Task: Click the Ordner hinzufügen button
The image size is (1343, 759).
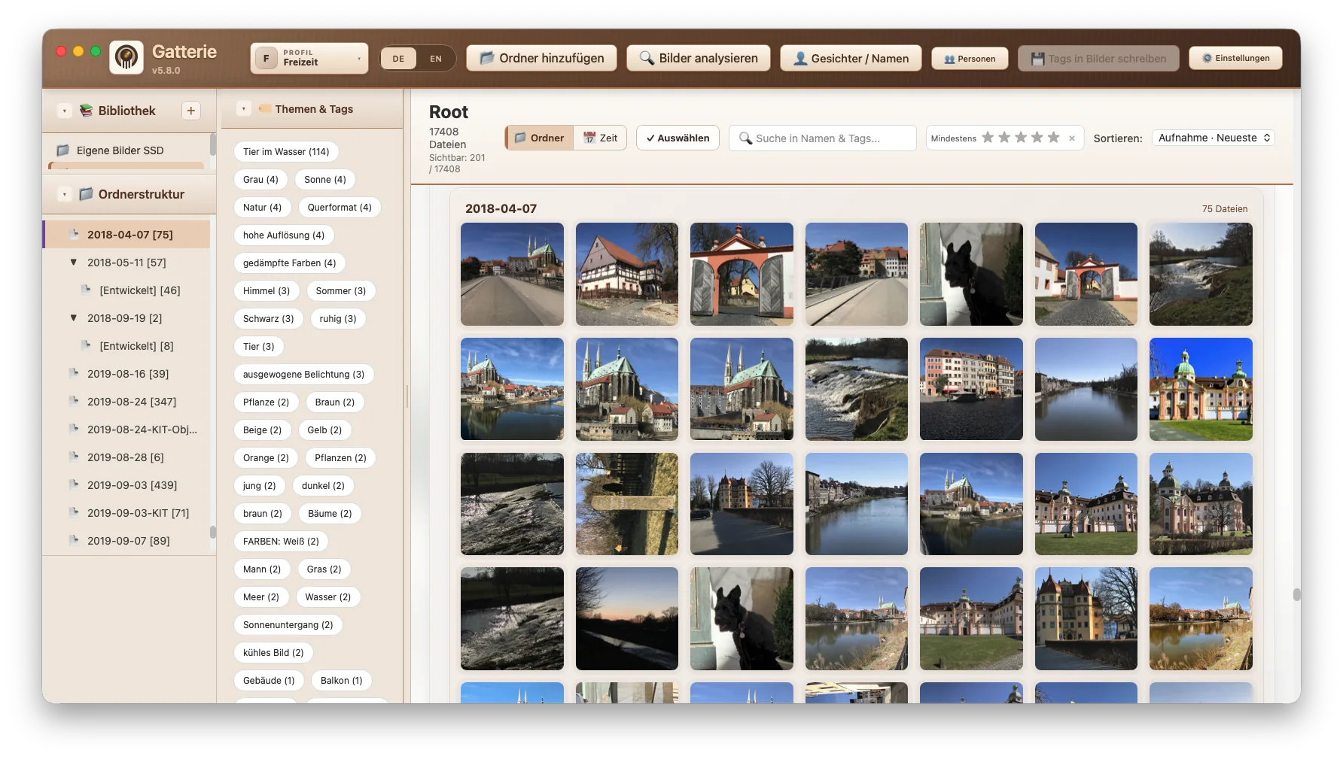Action: pos(541,58)
